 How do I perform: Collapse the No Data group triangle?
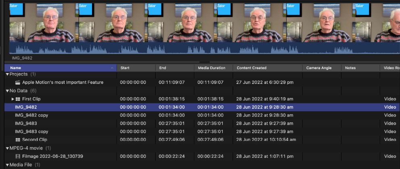click(7, 91)
